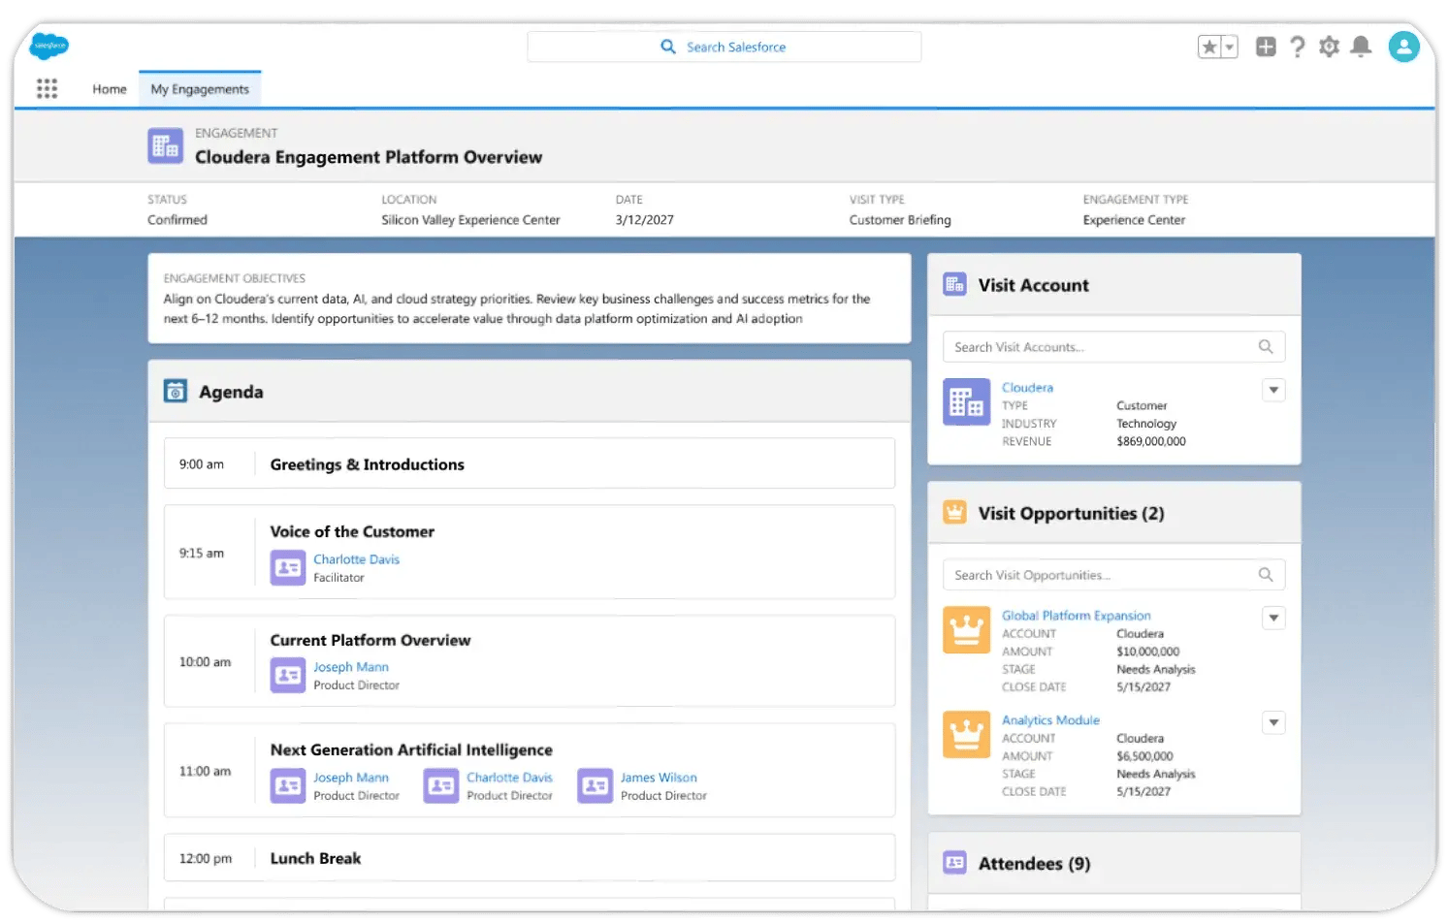This screenshot has width=1449, height=923.
Task: Click the Search Visit Opportunities field
Action: (1114, 575)
